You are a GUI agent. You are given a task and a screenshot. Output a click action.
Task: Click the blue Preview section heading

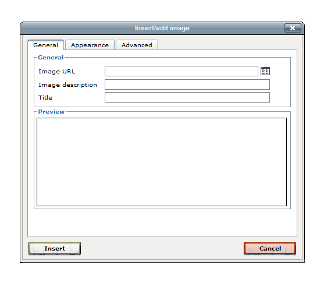coord(51,112)
